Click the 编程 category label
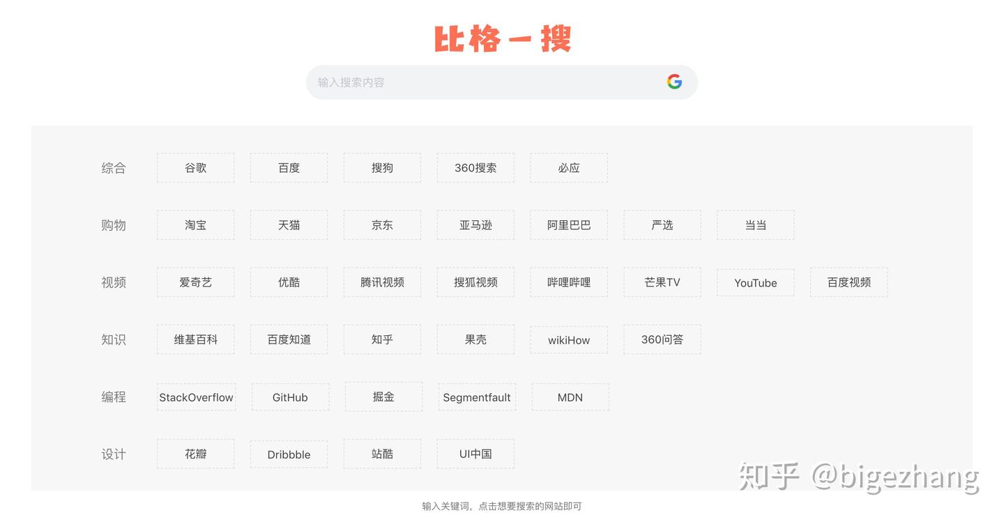 (x=114, y=397)
